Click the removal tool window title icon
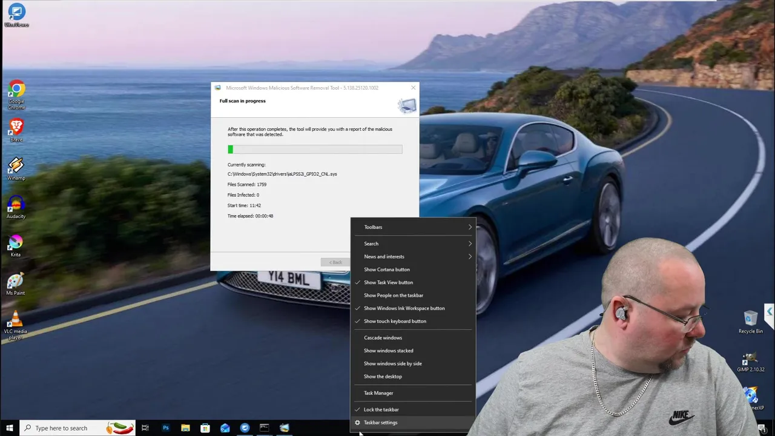The width and height of the screenshot is (775, 436). click(218, 88)
